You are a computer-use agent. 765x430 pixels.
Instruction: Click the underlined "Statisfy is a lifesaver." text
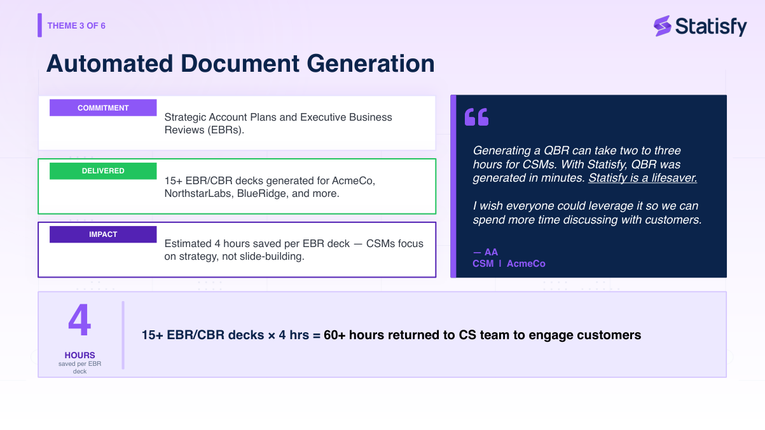click(x=642, y=178)
